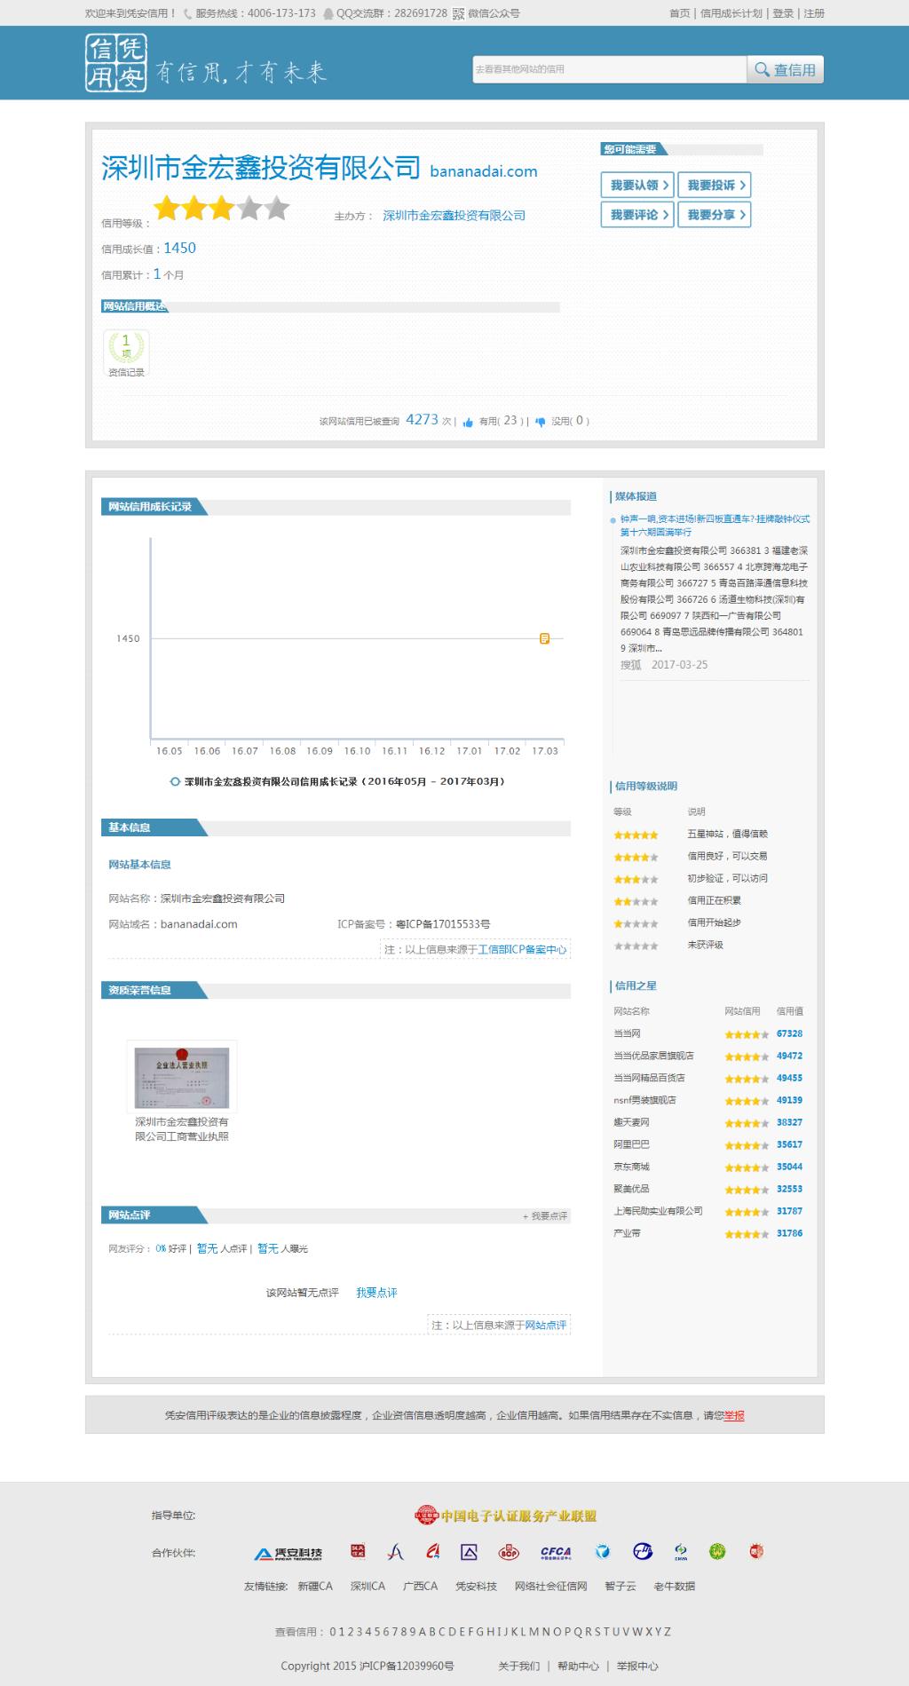909x1686 pixels.
Task: Click the phone hotline icon in top bar
Action: click(187, 13)
